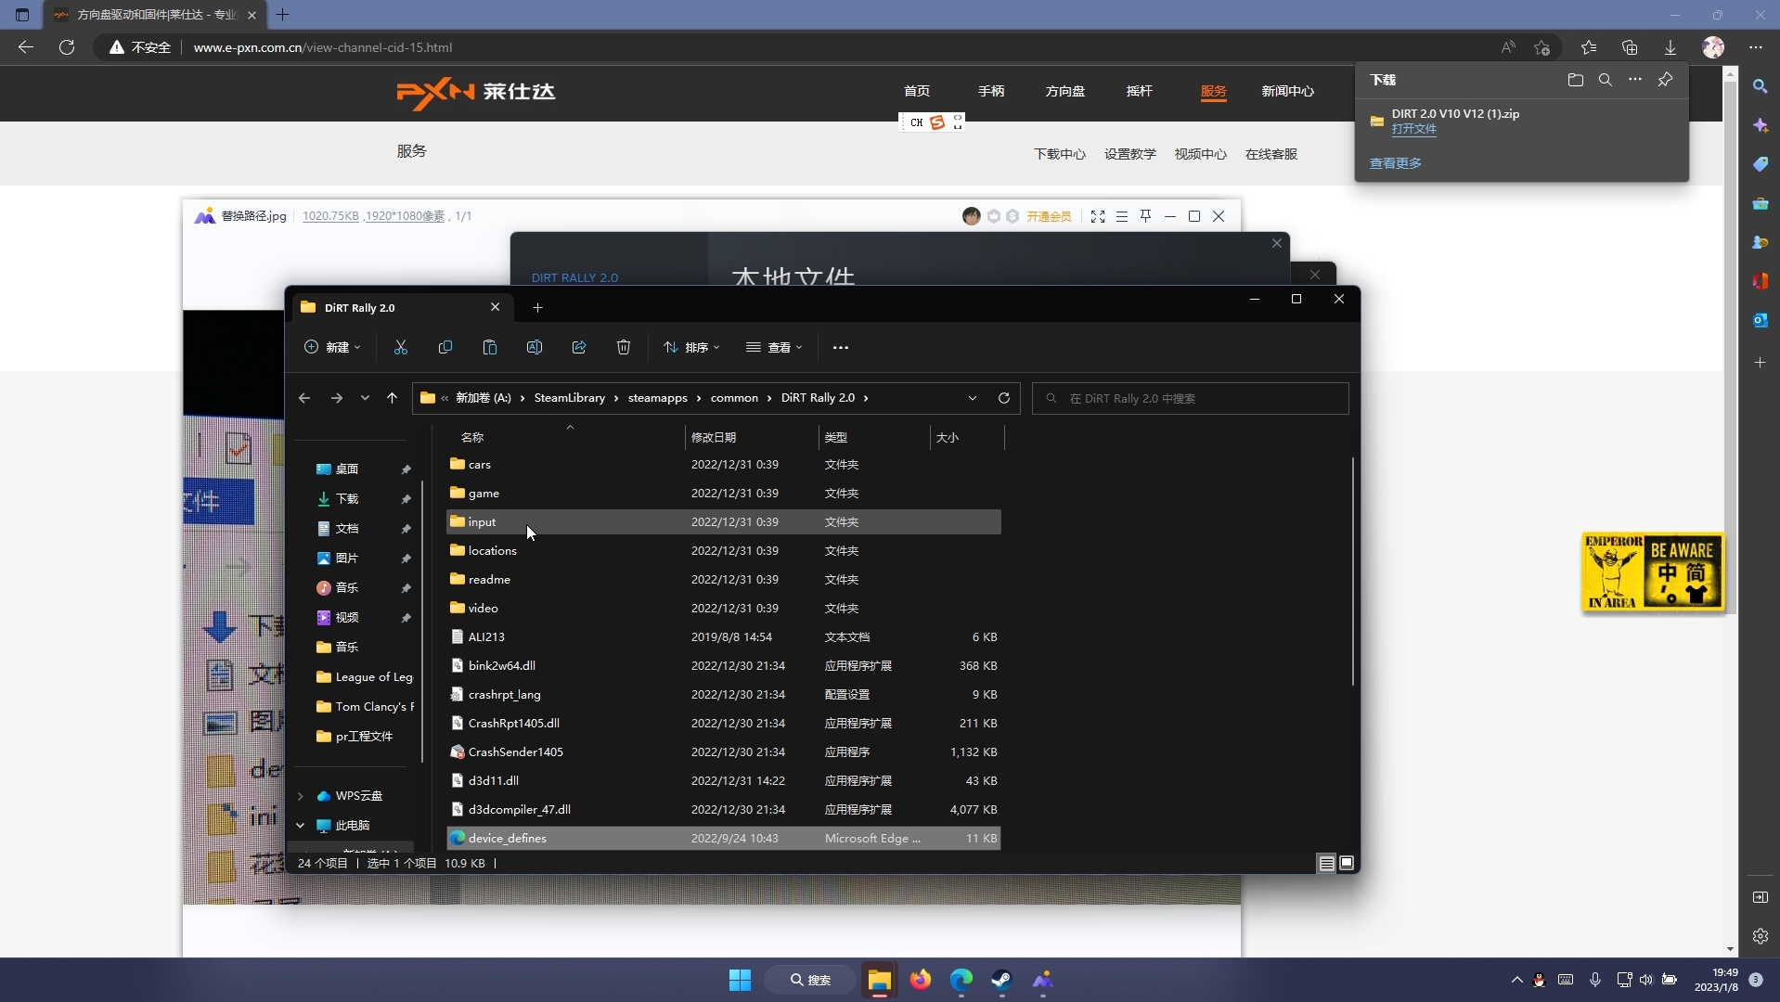This screenshot has width=1780, height=1002.
Task: Open more options in Edge downloads panel
Action: 1635,80
